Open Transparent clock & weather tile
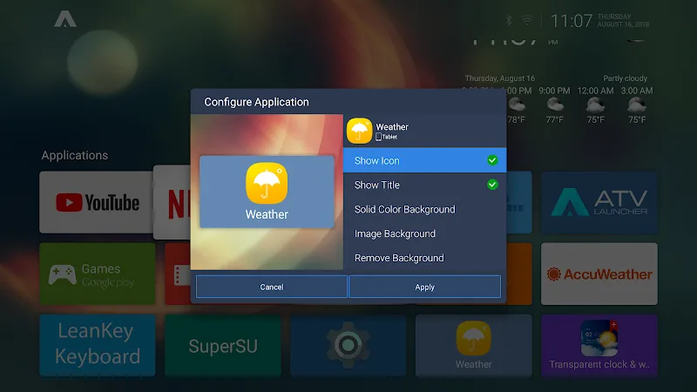The image size is (697, 392). (x=599, y=346)
